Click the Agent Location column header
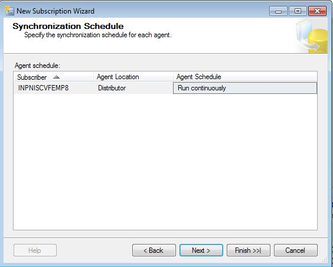This screenshot has width=333, height=267. tap(133, 77)
